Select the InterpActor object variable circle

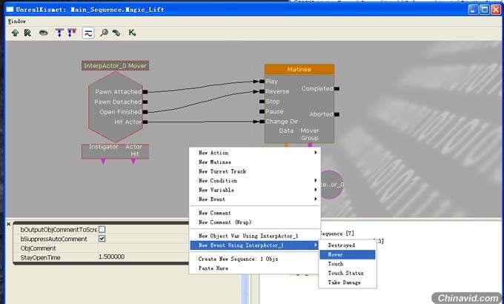click(x=332, y=185)
